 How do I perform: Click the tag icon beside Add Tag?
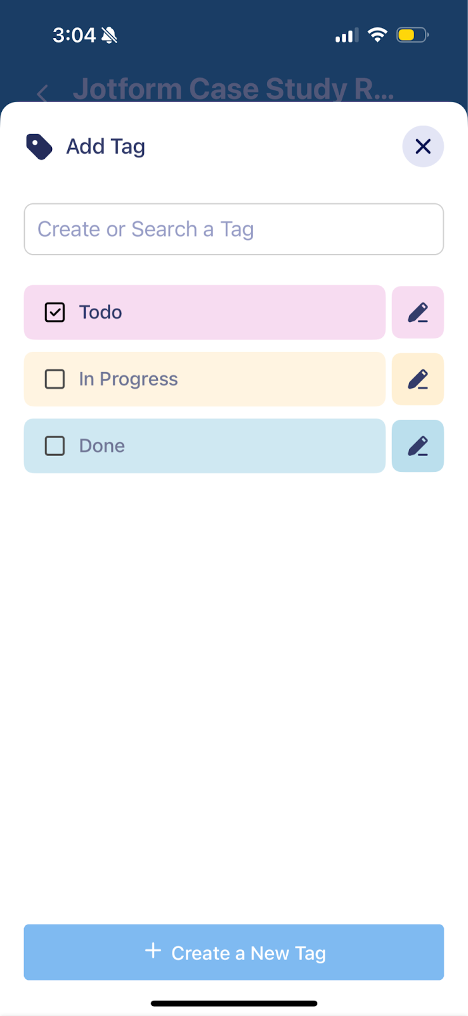[x=39, y=147]
